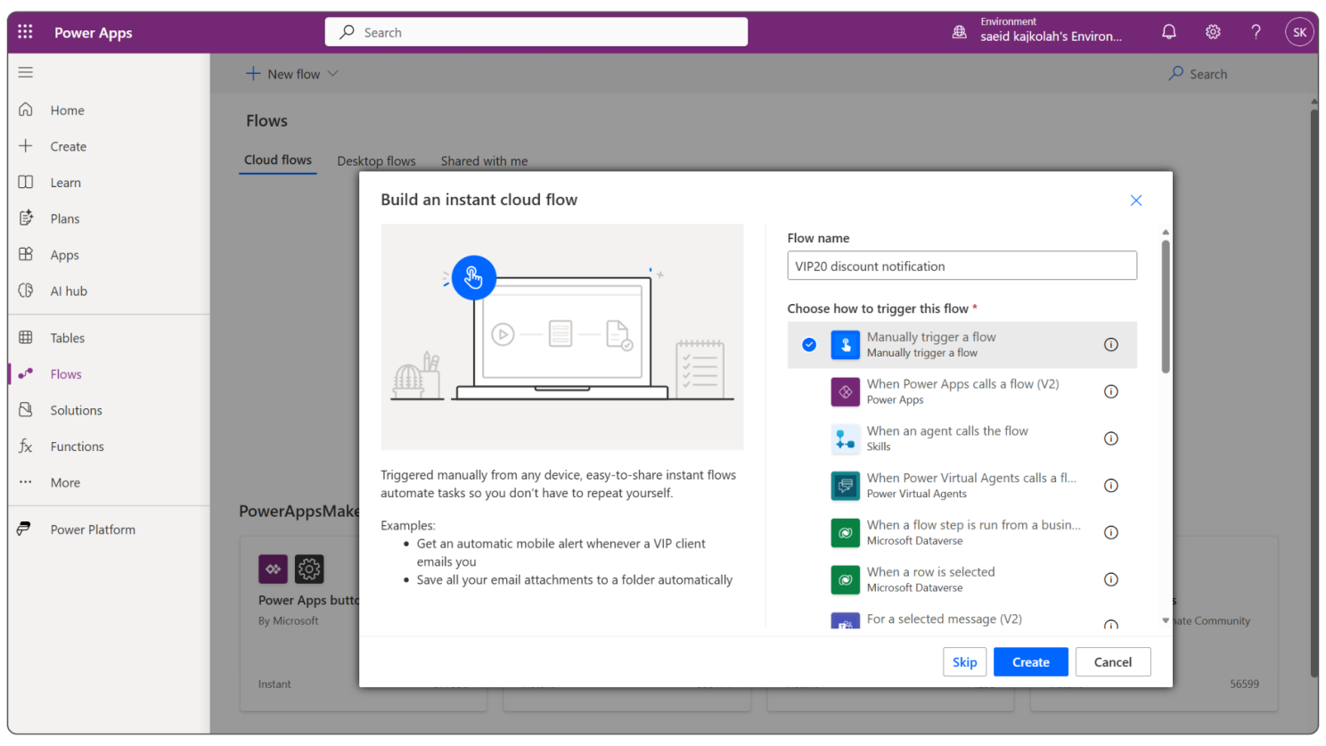The width and height of the screenshot is (1326, 746).
Task: Click the AI hub icon
Action: 26,291
